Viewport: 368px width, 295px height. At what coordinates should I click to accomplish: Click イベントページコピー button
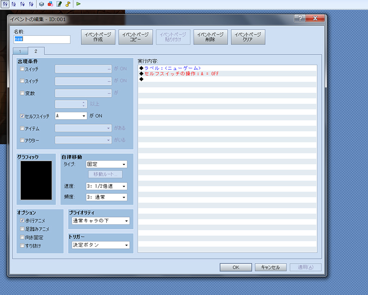coord(136,37)
